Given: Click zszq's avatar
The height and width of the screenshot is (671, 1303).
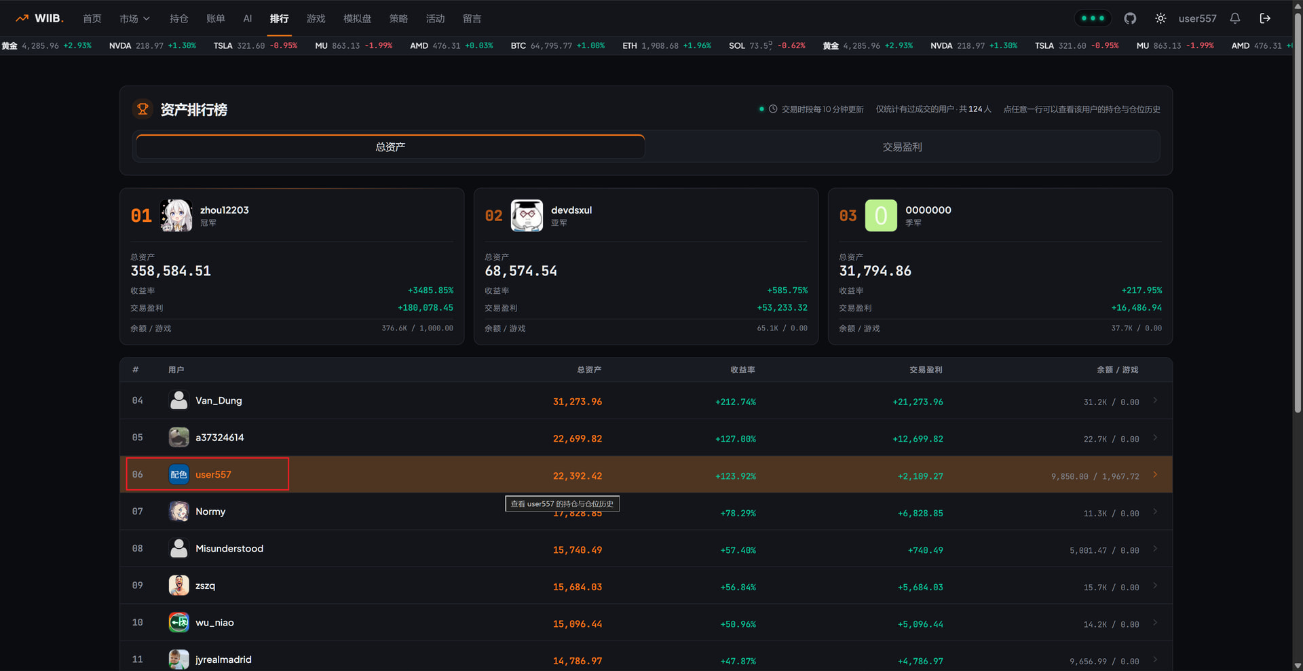Looking at the screenshot, I should point(178,586).
